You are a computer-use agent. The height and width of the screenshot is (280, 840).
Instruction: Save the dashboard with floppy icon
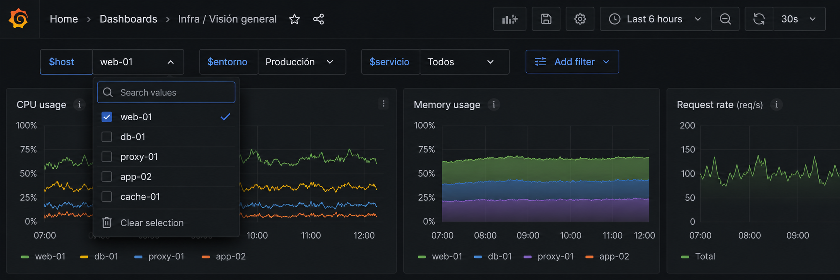[x=546, y=19]
